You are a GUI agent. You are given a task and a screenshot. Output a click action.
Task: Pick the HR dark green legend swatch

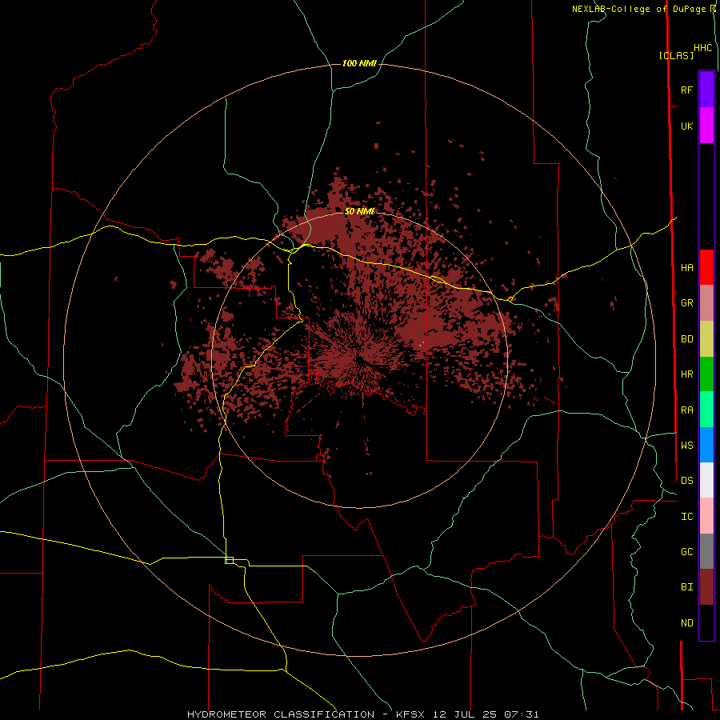(706, 374)
